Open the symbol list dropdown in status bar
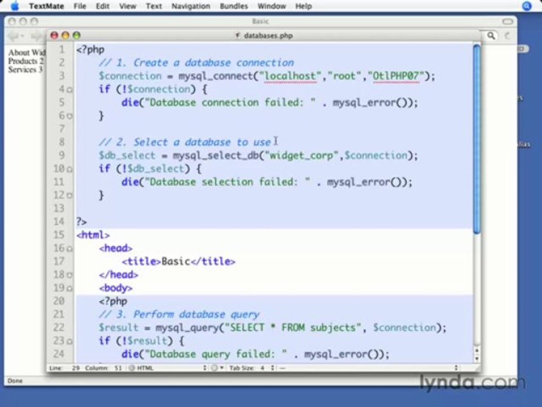The height and width of the screenshot is (407, 542). [369, 367]
